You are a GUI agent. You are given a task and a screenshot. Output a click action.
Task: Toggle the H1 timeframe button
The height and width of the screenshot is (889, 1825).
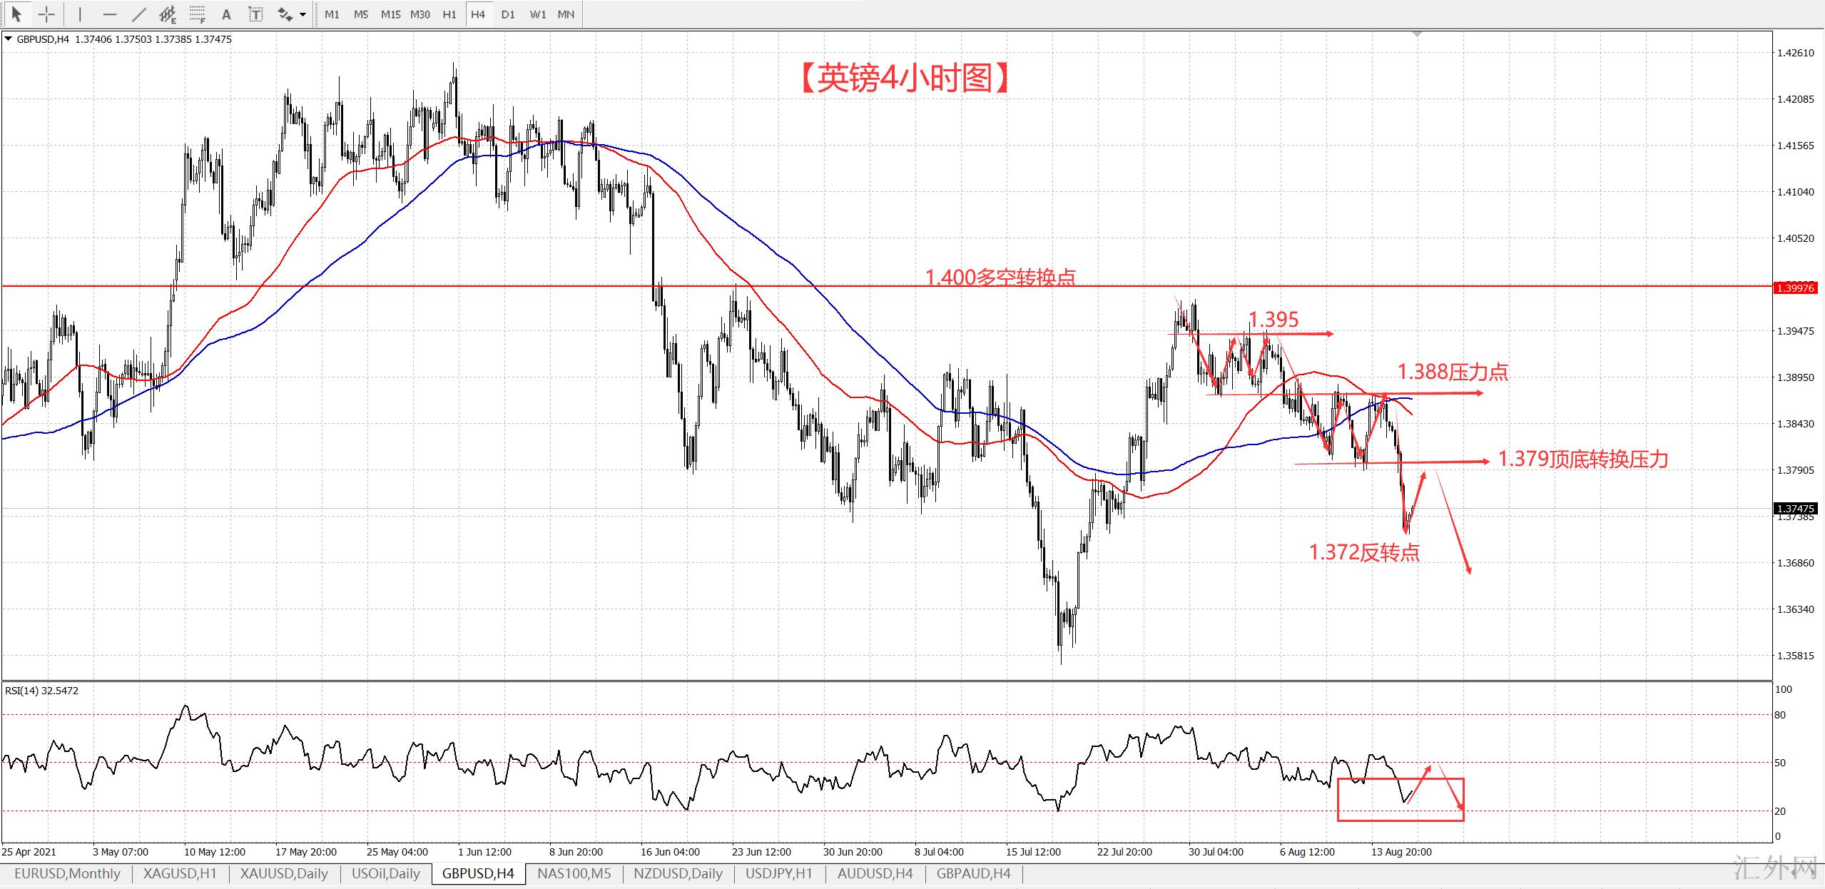pyautogui.click(x=449, y=14)
